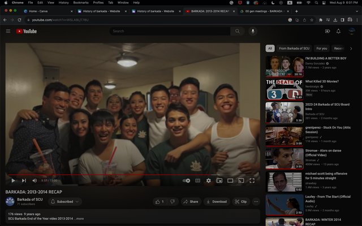Open the more actions ellipsis menu
Viewport: 362px width, 226px height.
click(256, 201)
